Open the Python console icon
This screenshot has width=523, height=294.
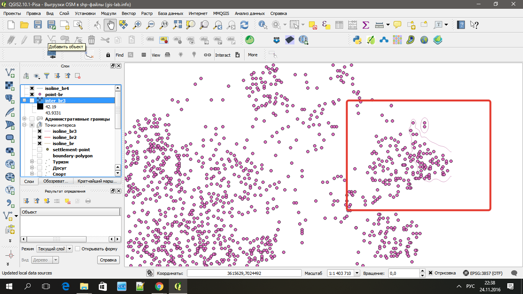[358, 39]
